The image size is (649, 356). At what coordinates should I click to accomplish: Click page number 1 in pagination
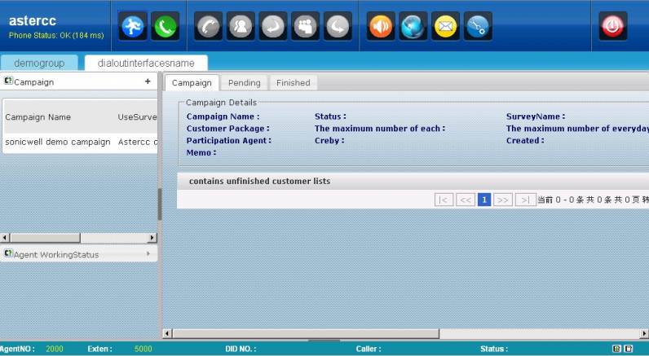click(484, 200)
